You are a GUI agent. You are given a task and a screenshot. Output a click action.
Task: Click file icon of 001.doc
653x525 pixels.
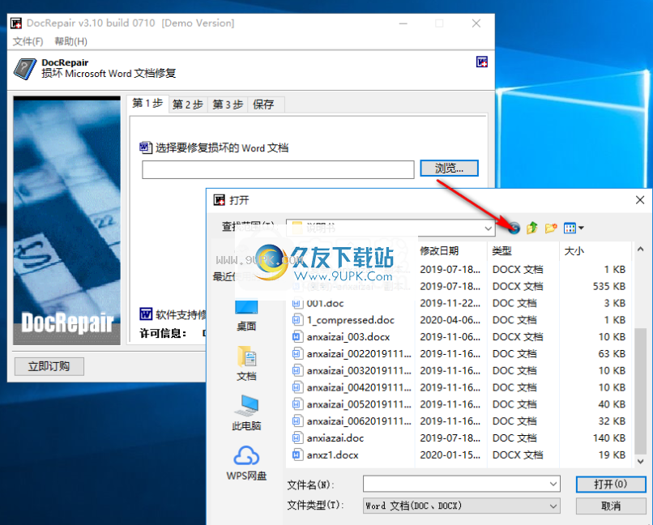pos(297,303)
